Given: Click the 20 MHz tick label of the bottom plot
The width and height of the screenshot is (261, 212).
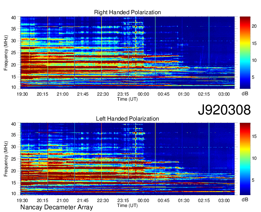Looking at the screenshot, I should point(13,171).
